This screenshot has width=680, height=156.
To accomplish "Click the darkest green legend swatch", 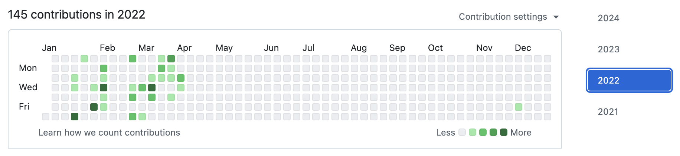I will click(x=504, y=132).
